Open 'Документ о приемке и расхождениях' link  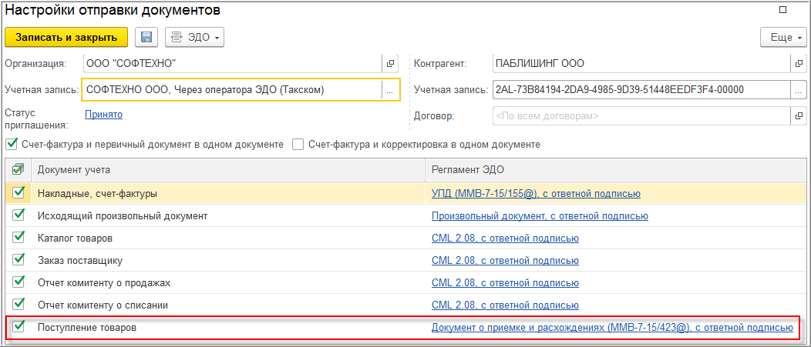611,328
